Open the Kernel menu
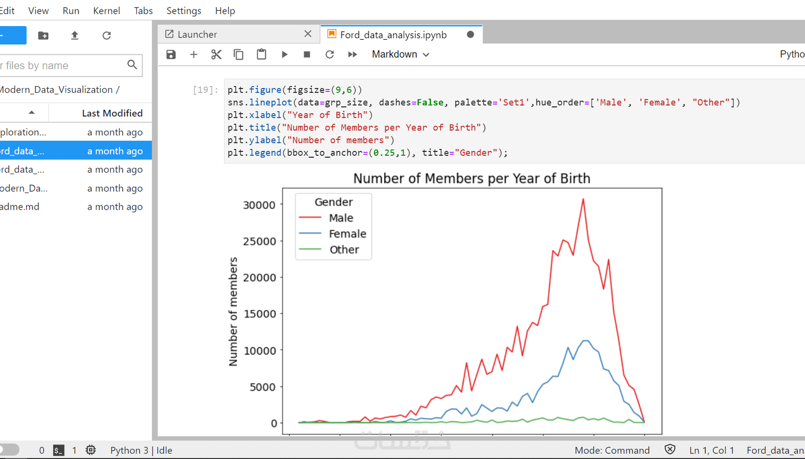Viewport: 805px width, 459px height. tap(106, 10)
